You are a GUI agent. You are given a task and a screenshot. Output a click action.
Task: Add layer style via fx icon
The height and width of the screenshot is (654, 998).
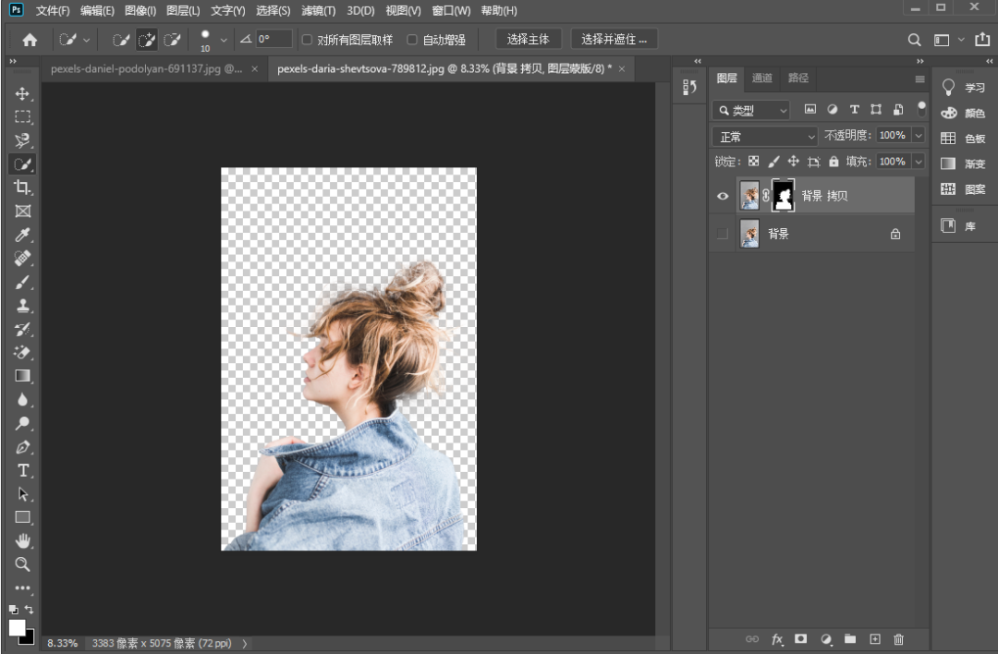click(777, 639)
